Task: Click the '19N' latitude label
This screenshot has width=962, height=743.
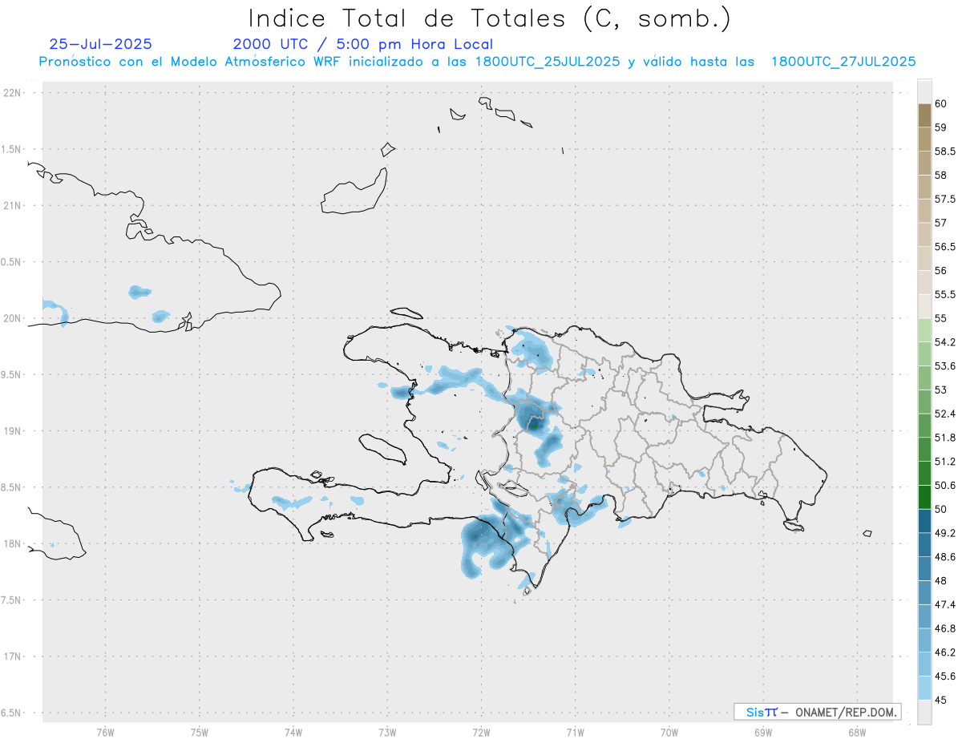Action: tap(14, 431)
